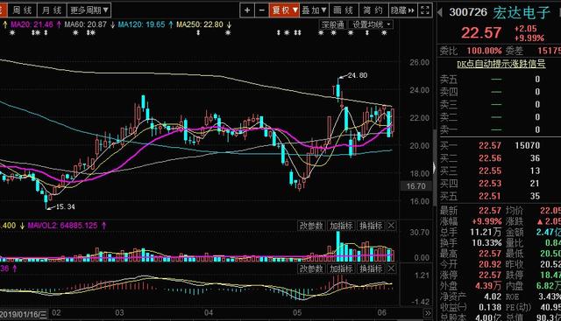Open the 更多周期 period dropdown
This screenshot has width=561, height=321.
pyautogui.click(x=89, y=10)
